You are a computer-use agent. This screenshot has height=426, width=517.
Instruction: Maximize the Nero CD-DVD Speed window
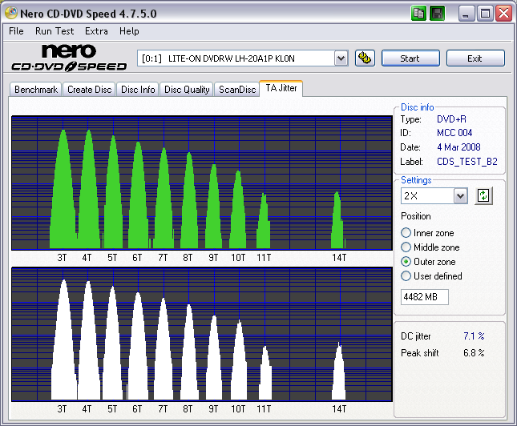485,14
